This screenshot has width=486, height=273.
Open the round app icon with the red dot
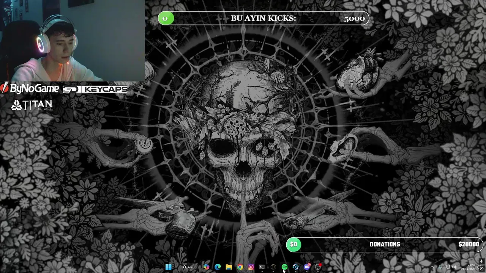(x=318, y=267)
